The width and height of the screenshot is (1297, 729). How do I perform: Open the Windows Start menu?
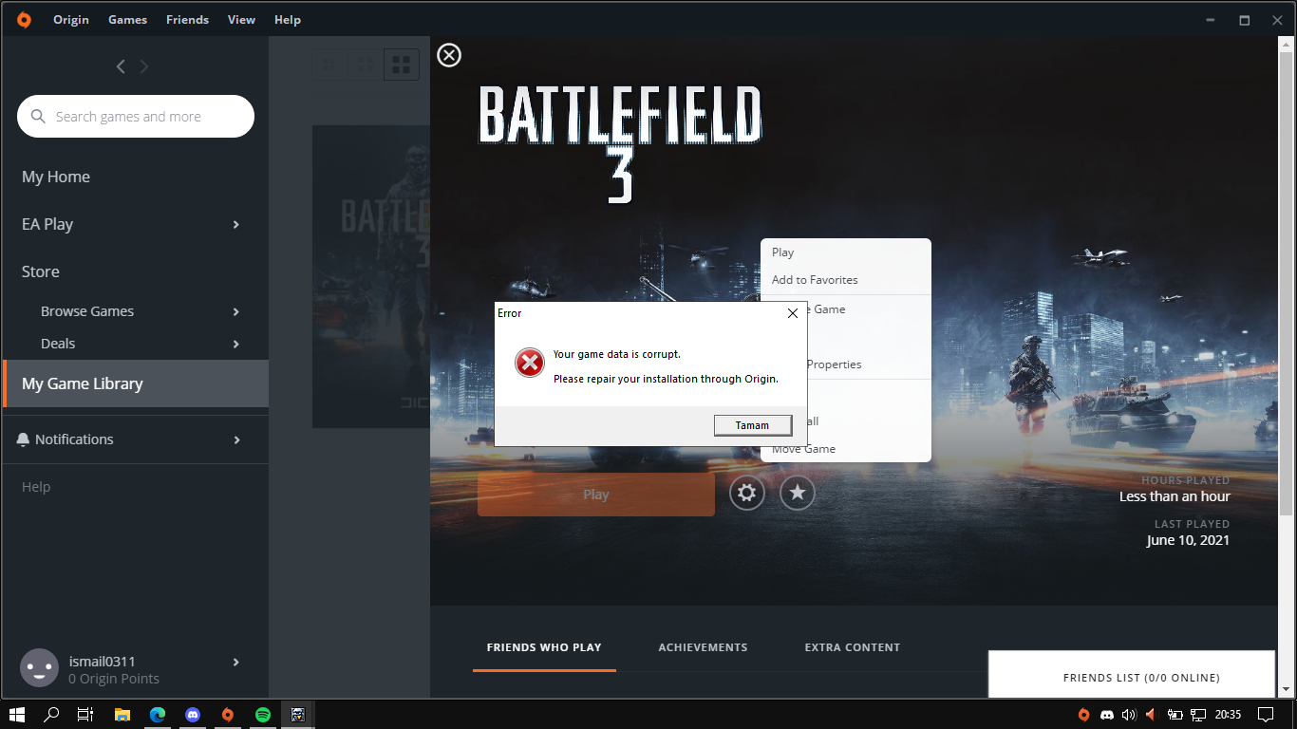click(16, 715)
